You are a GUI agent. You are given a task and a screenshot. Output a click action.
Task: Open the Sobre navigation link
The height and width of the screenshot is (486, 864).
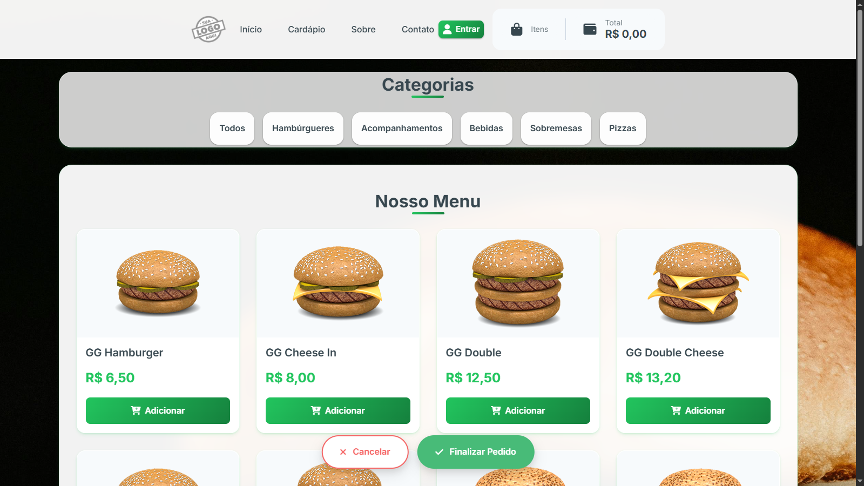(363, 29)
